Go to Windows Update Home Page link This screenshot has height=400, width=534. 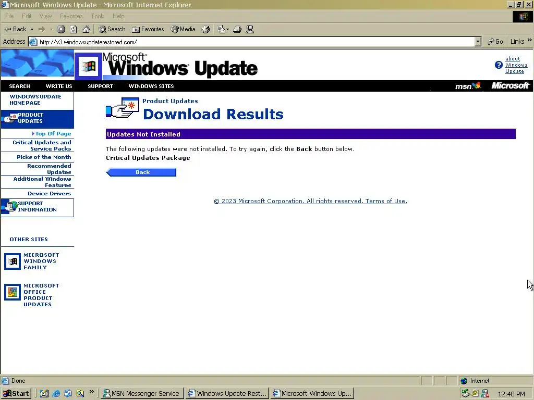tap(35, 99)
